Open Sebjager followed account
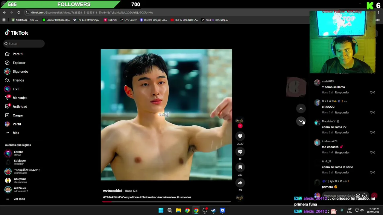The image size is (383, 215). coord(20,162)
